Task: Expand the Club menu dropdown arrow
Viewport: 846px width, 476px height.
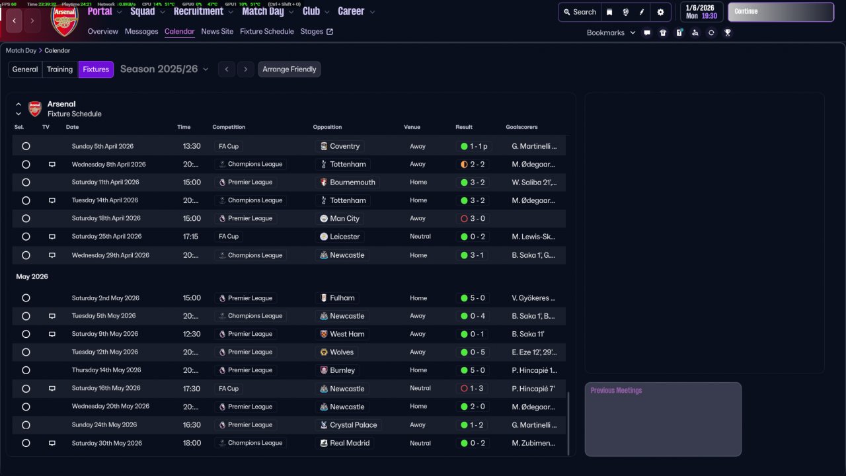Action: [x=326, y=12]
